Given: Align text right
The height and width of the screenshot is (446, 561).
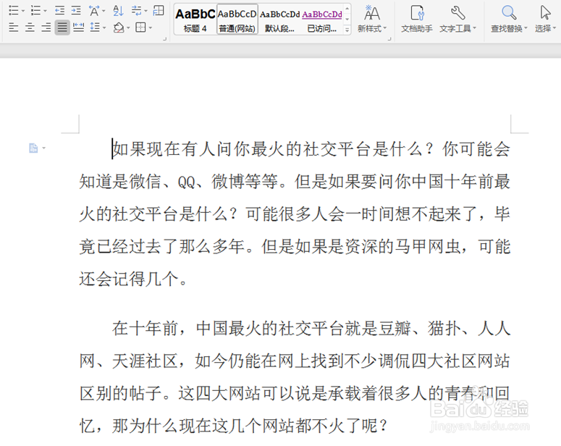Looking at the screenshot, I should point(46,28).
